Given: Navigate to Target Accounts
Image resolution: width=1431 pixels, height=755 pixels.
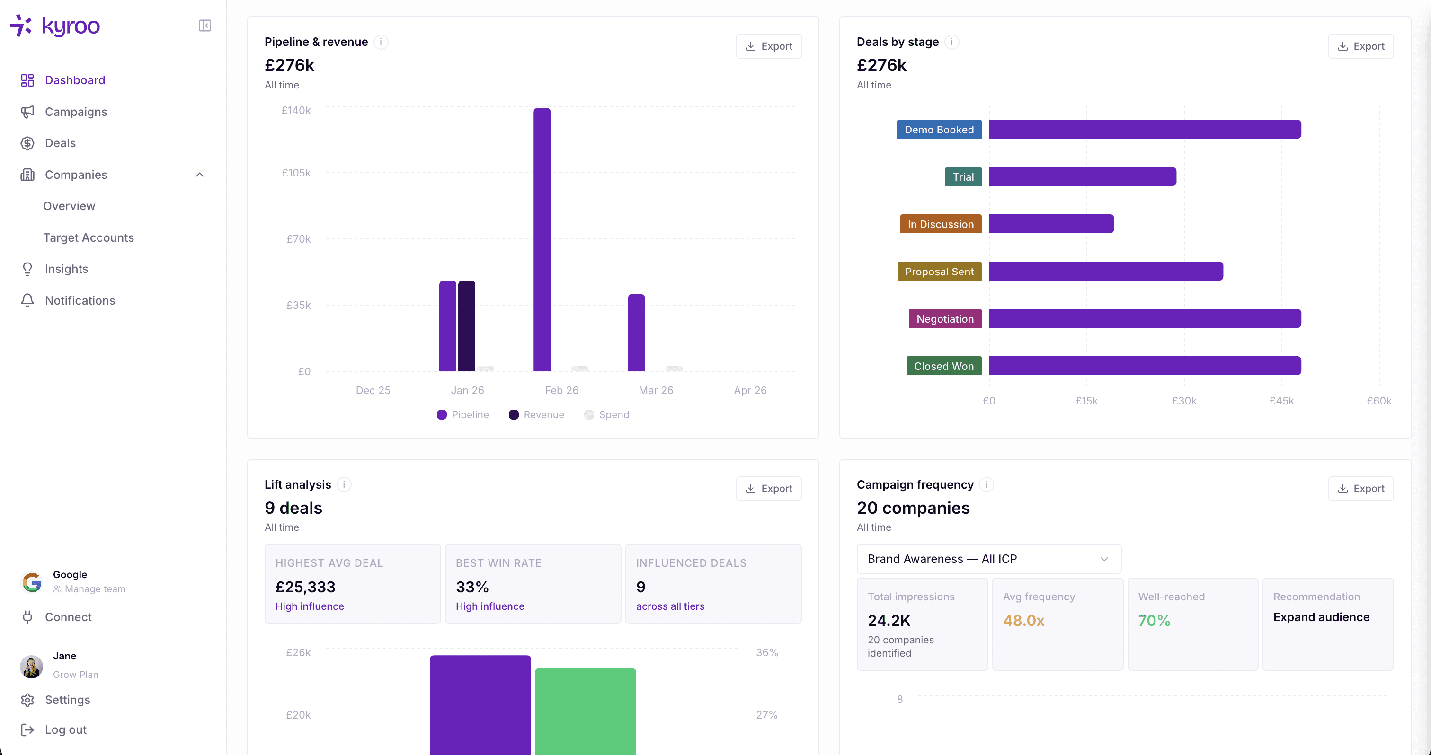Looking at the screenshot, I should 89,237.
